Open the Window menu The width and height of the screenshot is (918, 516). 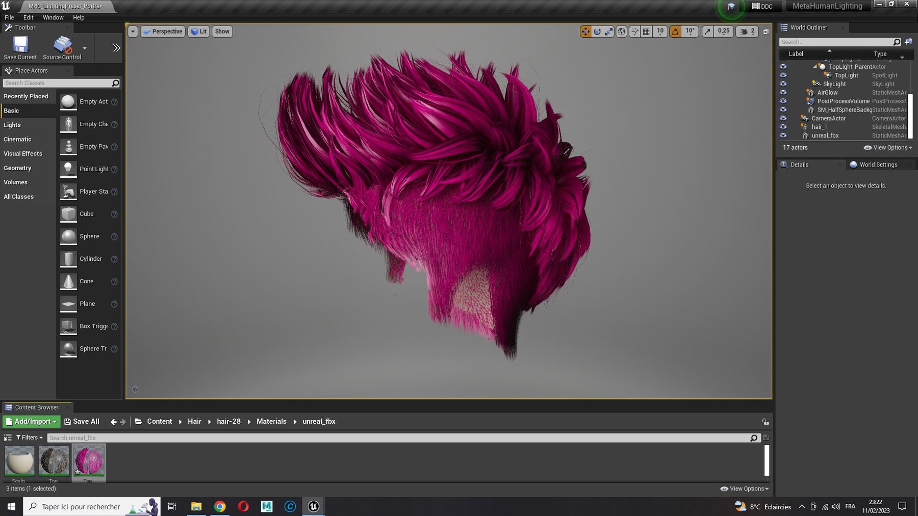click(x=53, y=17)
